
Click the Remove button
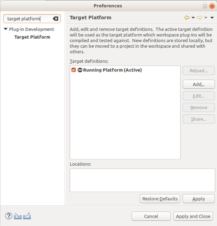click(x=199, y=107)
